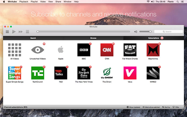Click the Stop playback button
The width and height of the screenshot is (187, 117).
[7, 32]
